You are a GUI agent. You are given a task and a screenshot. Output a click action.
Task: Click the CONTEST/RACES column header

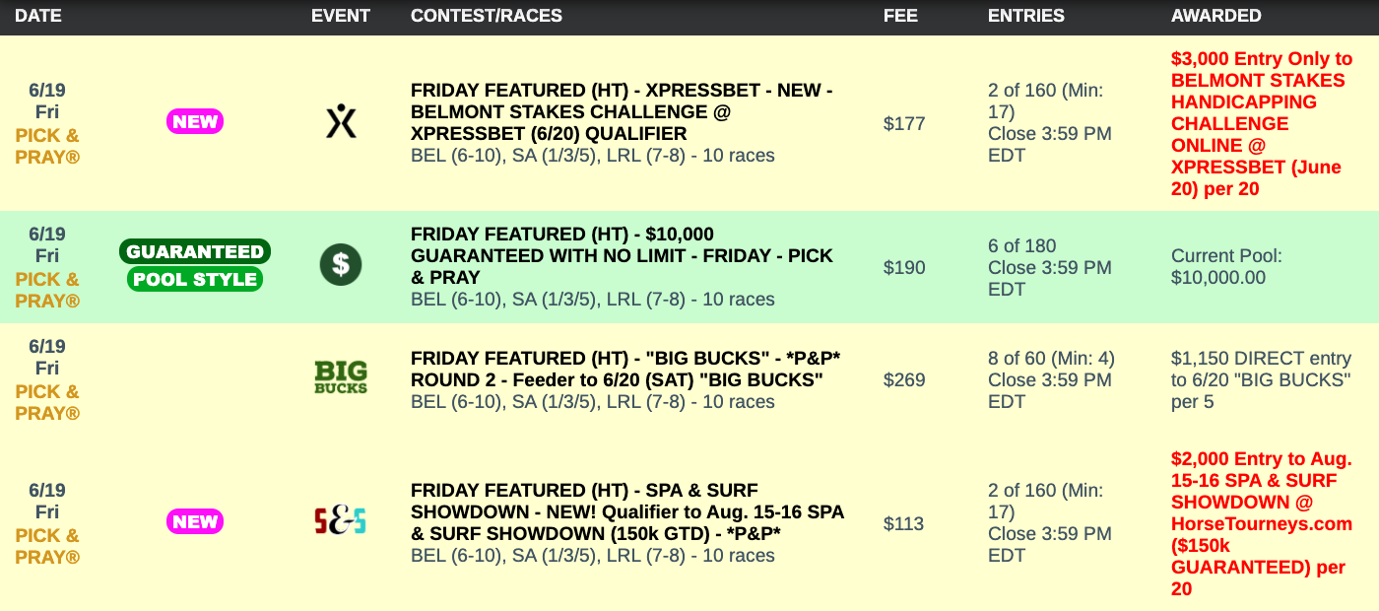click(487, 16)
